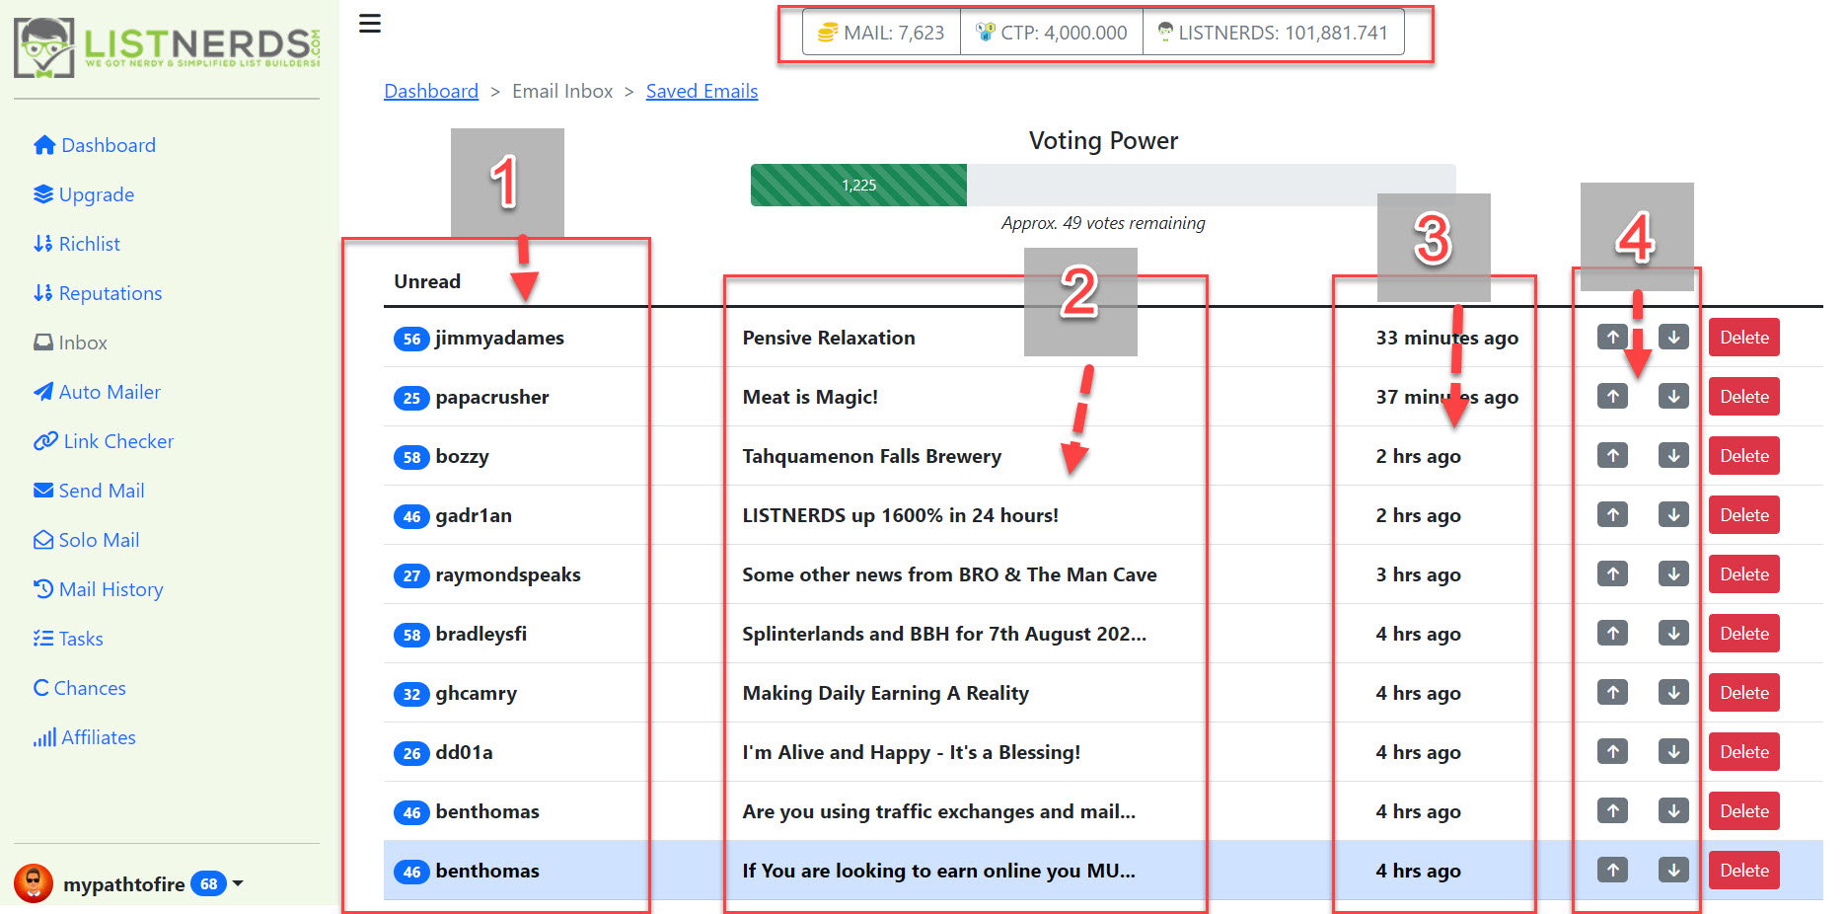Open Tasks in the sidebar
Image resolution: width=1848 pixels, height=914 pixels.
point(68,639)
